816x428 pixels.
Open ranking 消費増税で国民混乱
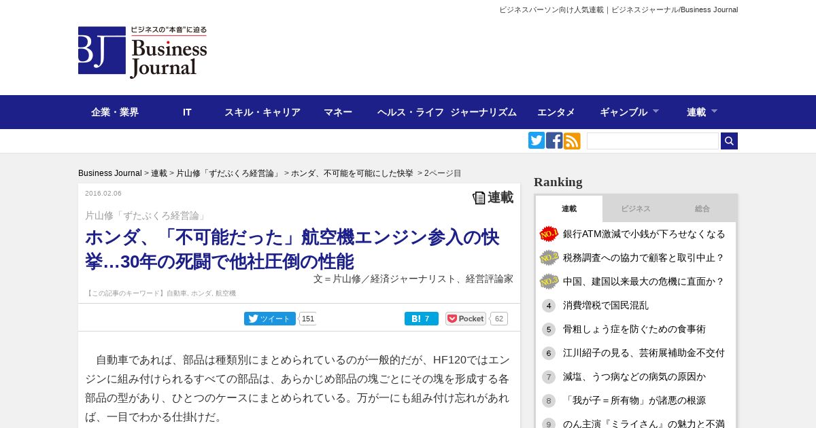coord(606,305)
